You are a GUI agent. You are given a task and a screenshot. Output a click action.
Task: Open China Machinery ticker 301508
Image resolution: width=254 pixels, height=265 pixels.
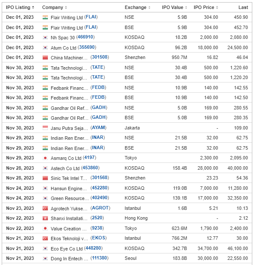click(x=100, y=57)
